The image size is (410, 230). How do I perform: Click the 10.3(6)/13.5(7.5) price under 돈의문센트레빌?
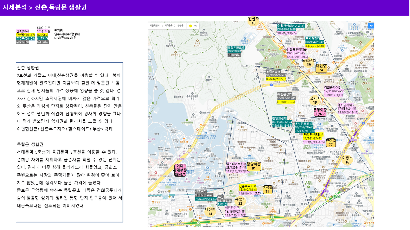pyautogui.click(x=314, y=142)
